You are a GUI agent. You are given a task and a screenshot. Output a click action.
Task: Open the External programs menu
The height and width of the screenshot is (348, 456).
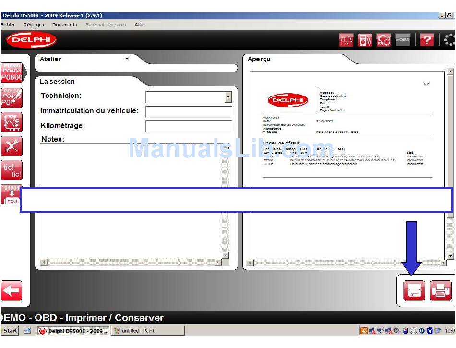(x=106, y=24)
